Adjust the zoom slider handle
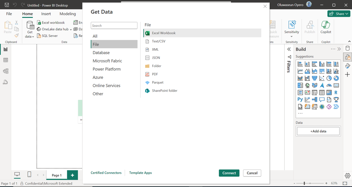Image resolution: width=352 pixels, height=187 pixels. tap(304, 183)
